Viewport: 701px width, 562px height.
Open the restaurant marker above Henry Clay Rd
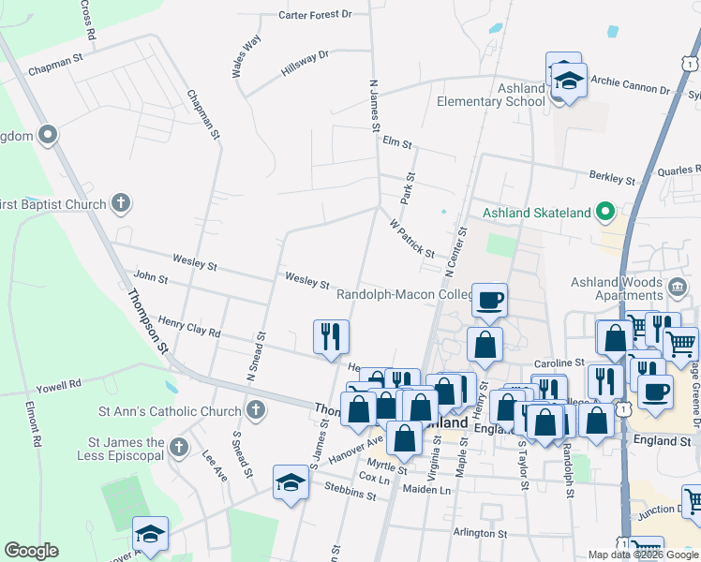point(331,337)
